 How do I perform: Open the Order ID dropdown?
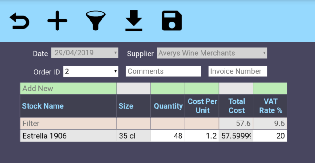pyautogui.click(x=91, y=71)
